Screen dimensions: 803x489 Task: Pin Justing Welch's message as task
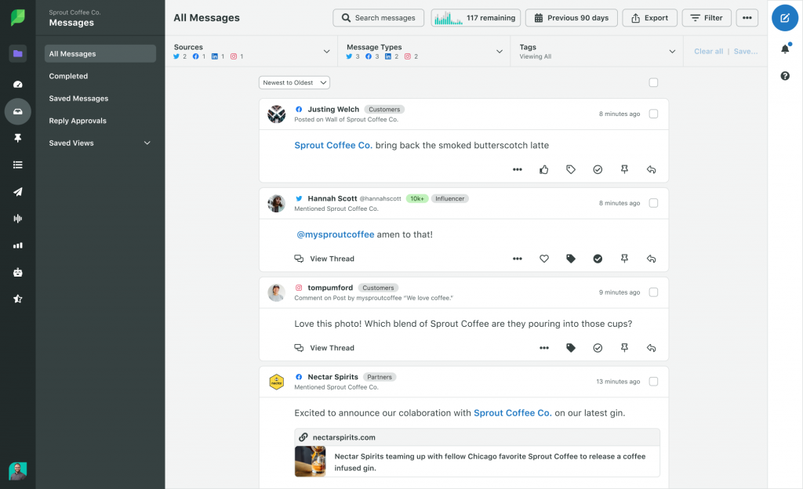(624, 169)
